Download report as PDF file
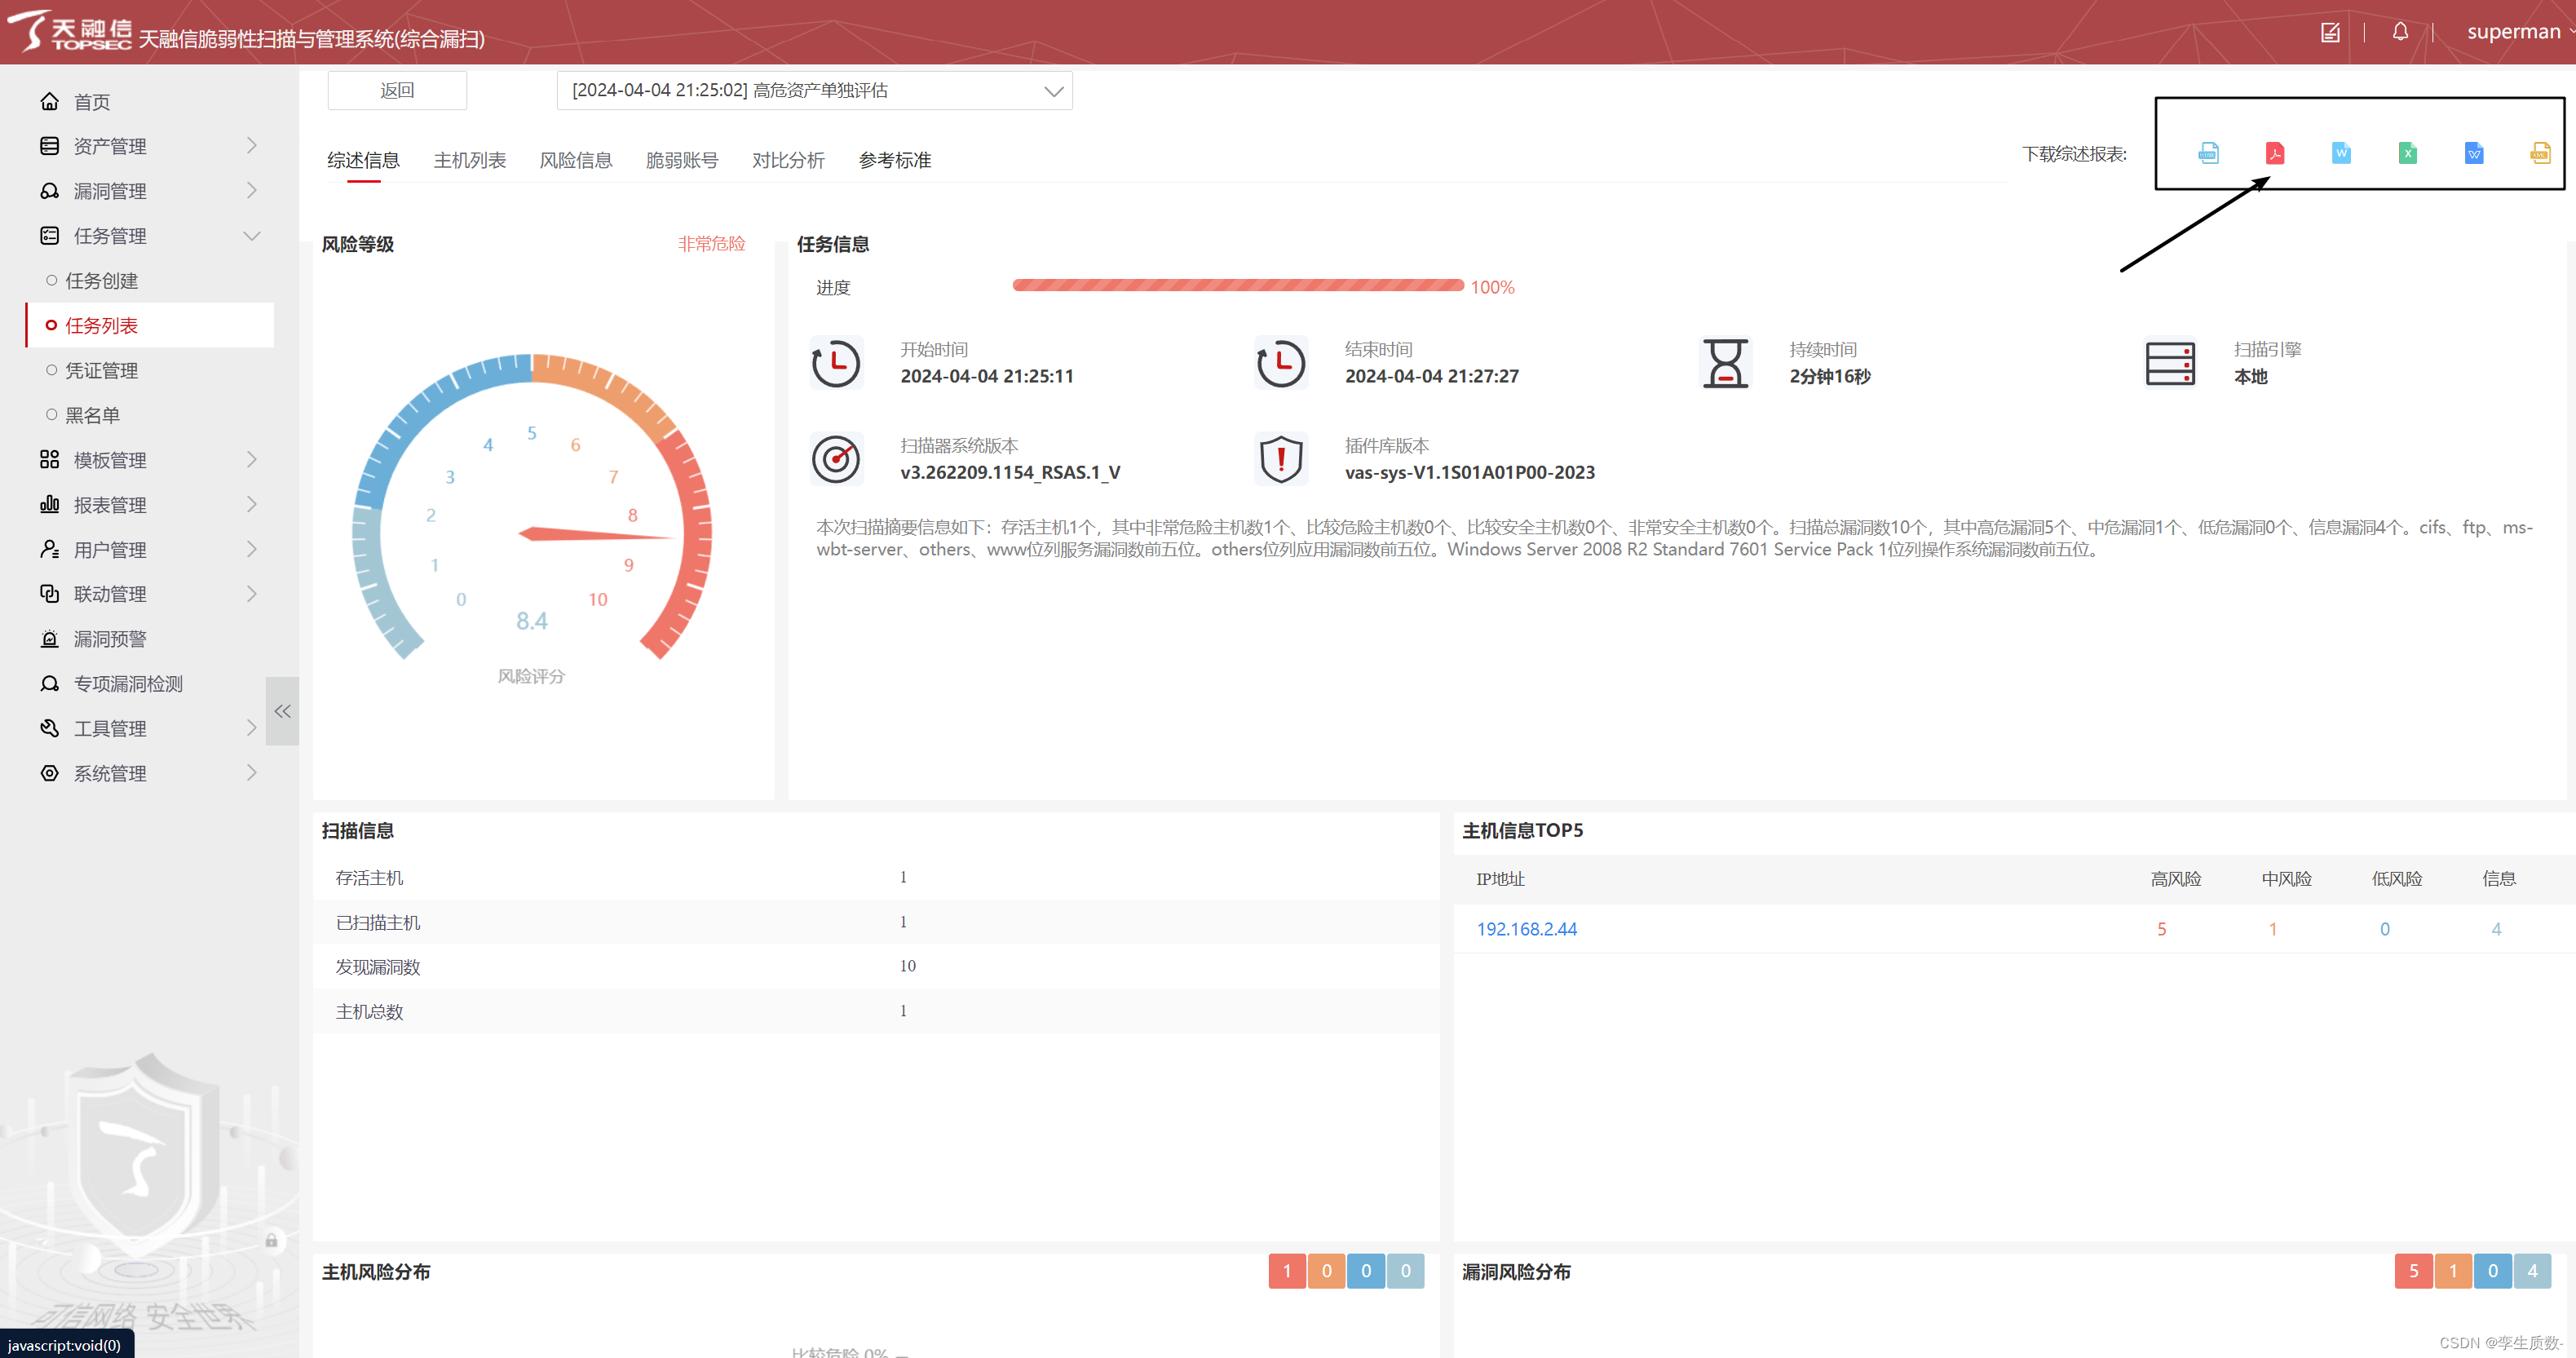The width and height of the screenshot is (2576, 1358). coord(2274,153)
